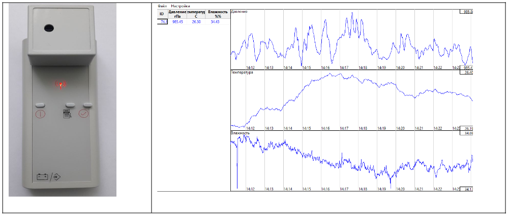Click the Температура chart title label
Screen dimensions: 508x215
[242, 72]
